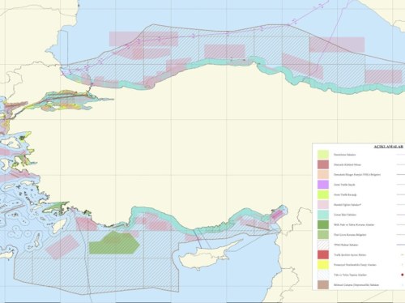
Task: Click the lime green legend swatch
Action: coord(323,194)
